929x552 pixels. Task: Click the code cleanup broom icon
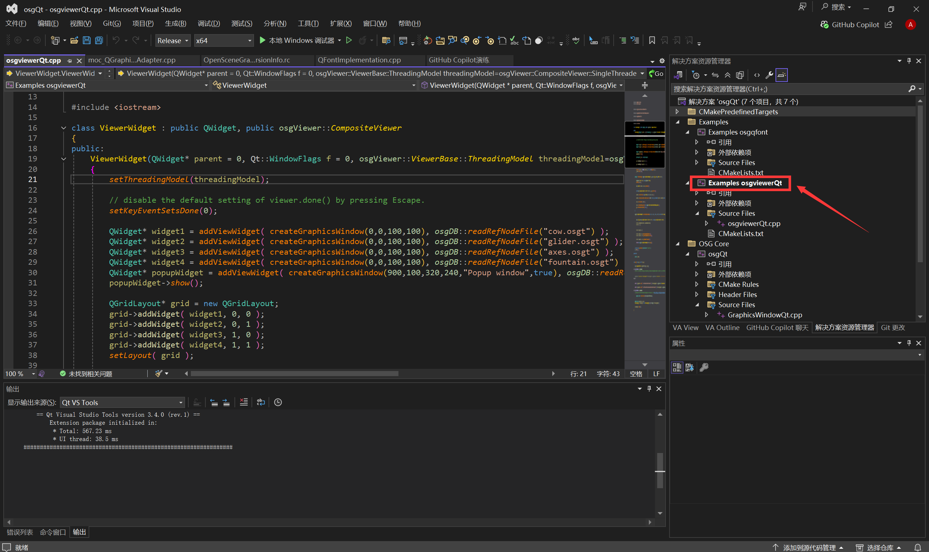(159, 374)
